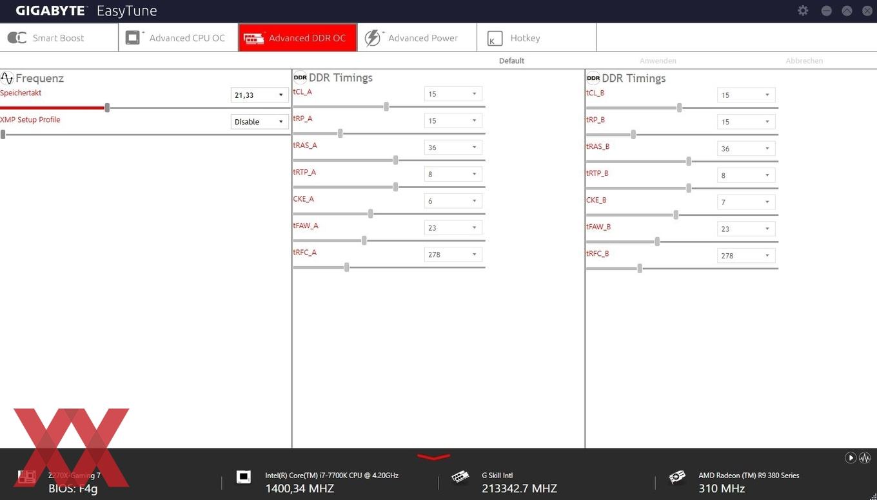The height and width of the screenshot is (500, 877).
Task: Click the Anwenden button
Action: [658, 61]
